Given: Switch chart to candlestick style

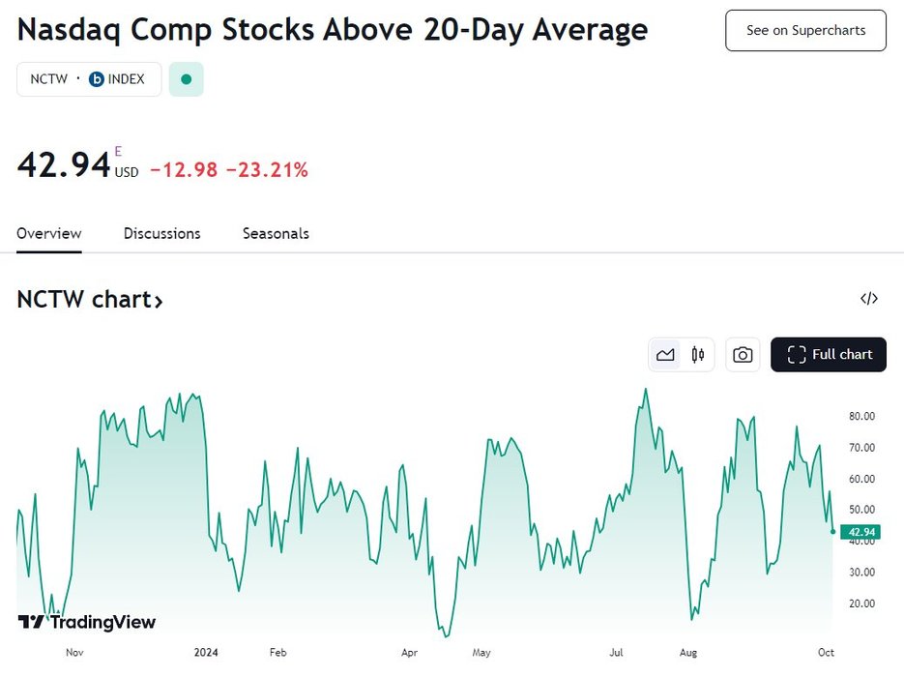Looking at the screenshot, I should pos(697,355).
